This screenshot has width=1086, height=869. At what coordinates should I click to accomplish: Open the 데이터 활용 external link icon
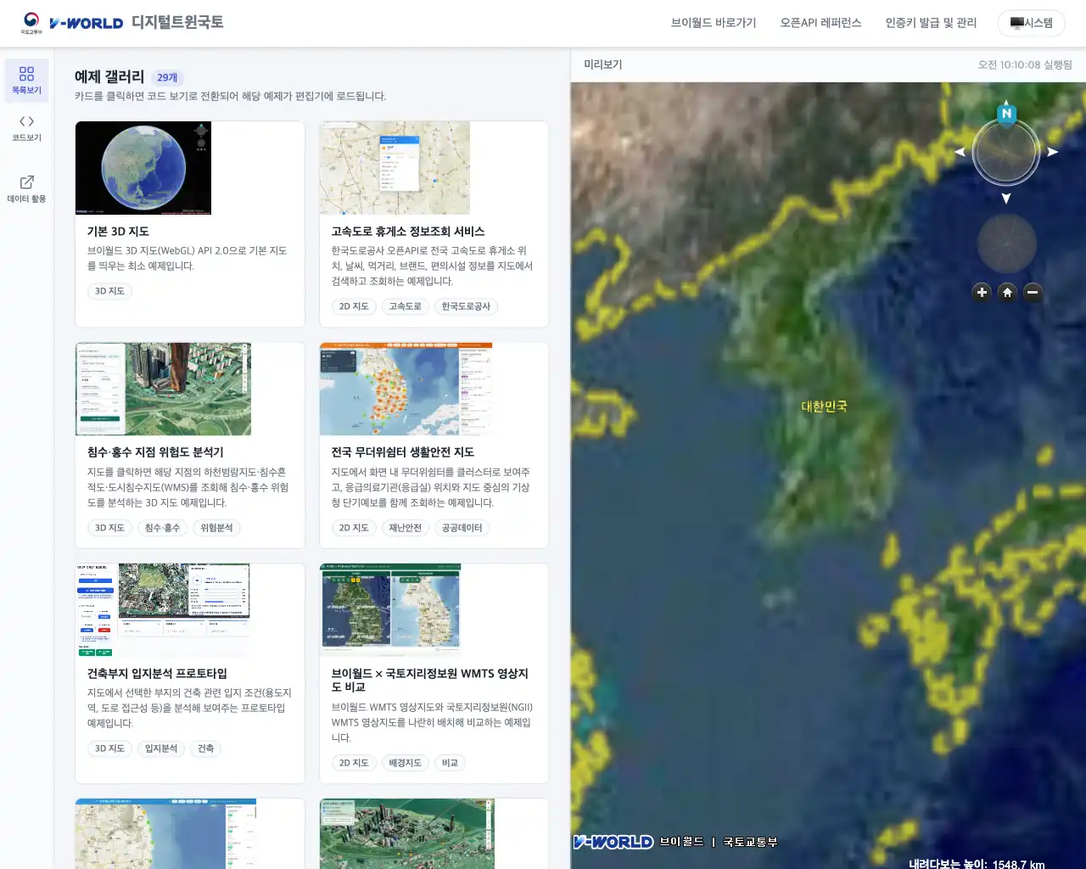coord(26,189)
